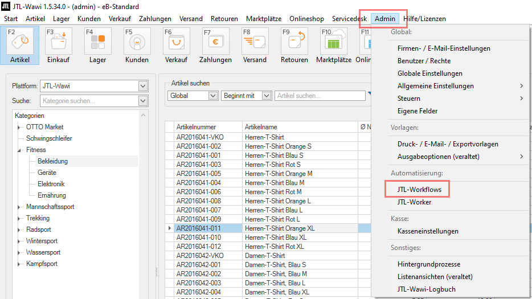Screen dimensions: 532x299
Task: Open the Artikel menu
Action: tap(35, 19)
